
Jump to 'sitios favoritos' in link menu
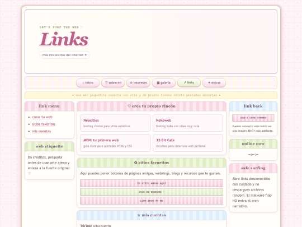[x=44, y=124]
